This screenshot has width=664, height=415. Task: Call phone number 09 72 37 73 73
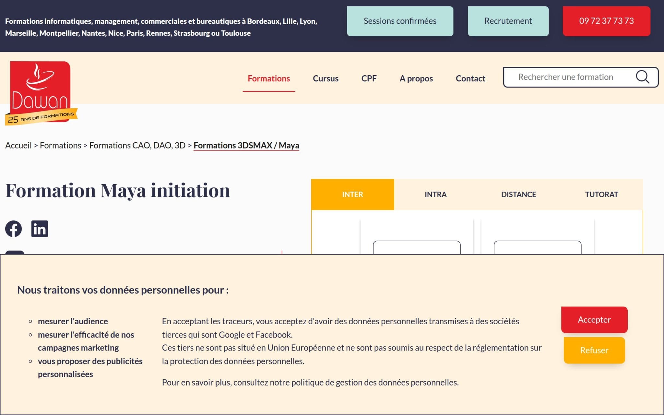606,21
